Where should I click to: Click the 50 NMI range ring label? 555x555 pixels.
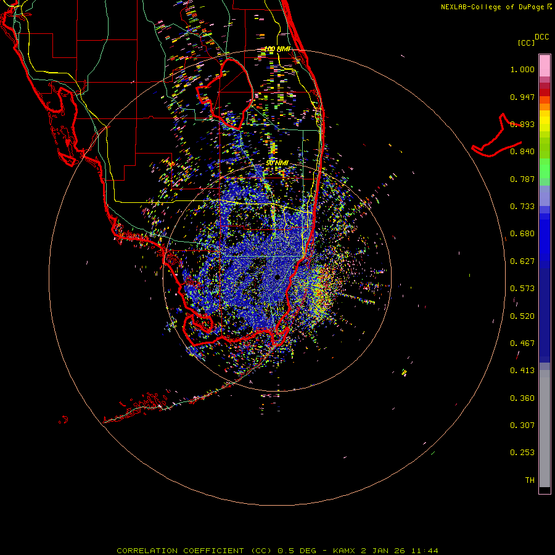coord(277,163)
